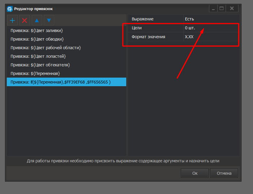Minimize the Редактор привязок window
Image resolution: width=253 pixels, height=194 pixels.
(x=214, y=8)
